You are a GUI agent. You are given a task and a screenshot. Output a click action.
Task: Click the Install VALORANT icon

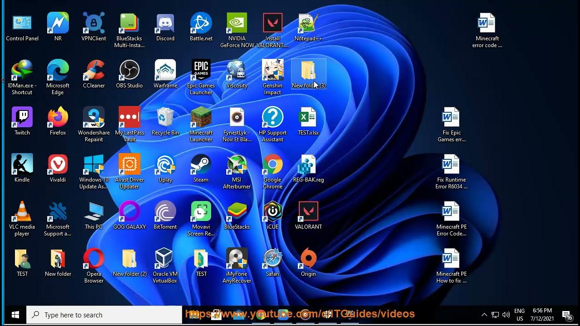coord(272,30)
